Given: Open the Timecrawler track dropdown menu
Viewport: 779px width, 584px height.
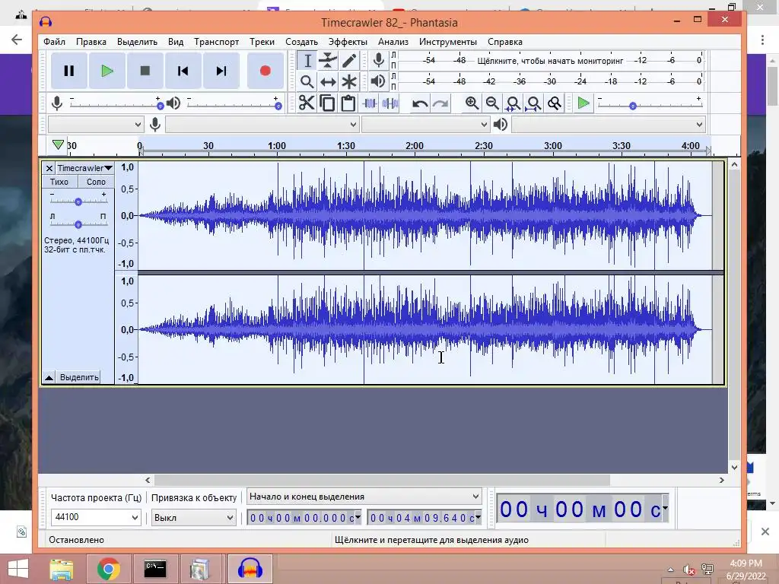Looking at the screenshot, I should click(x=84, y=168).
